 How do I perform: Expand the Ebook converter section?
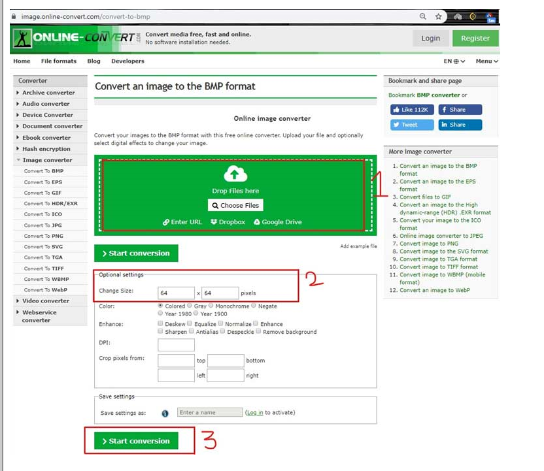coord(50,138)
